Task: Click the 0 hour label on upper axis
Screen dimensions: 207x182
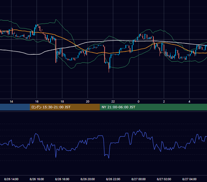Action: [x=139, y=102]
